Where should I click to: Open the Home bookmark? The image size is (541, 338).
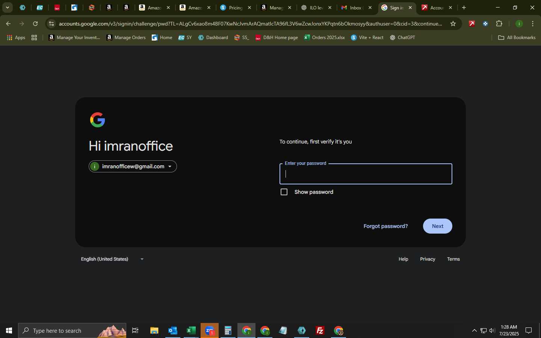click(162, 38)
